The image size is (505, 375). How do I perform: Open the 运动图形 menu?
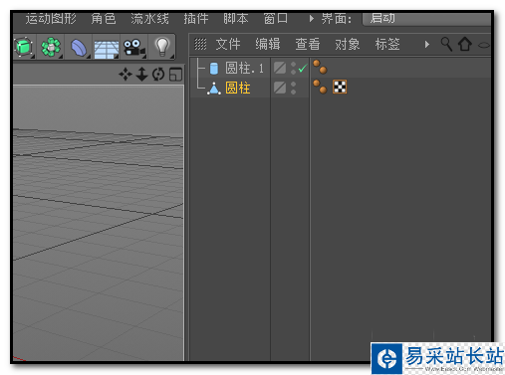pos(51,18)
